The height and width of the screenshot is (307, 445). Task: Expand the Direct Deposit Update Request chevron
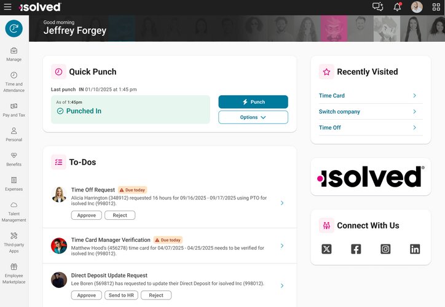tap(282, 286)
